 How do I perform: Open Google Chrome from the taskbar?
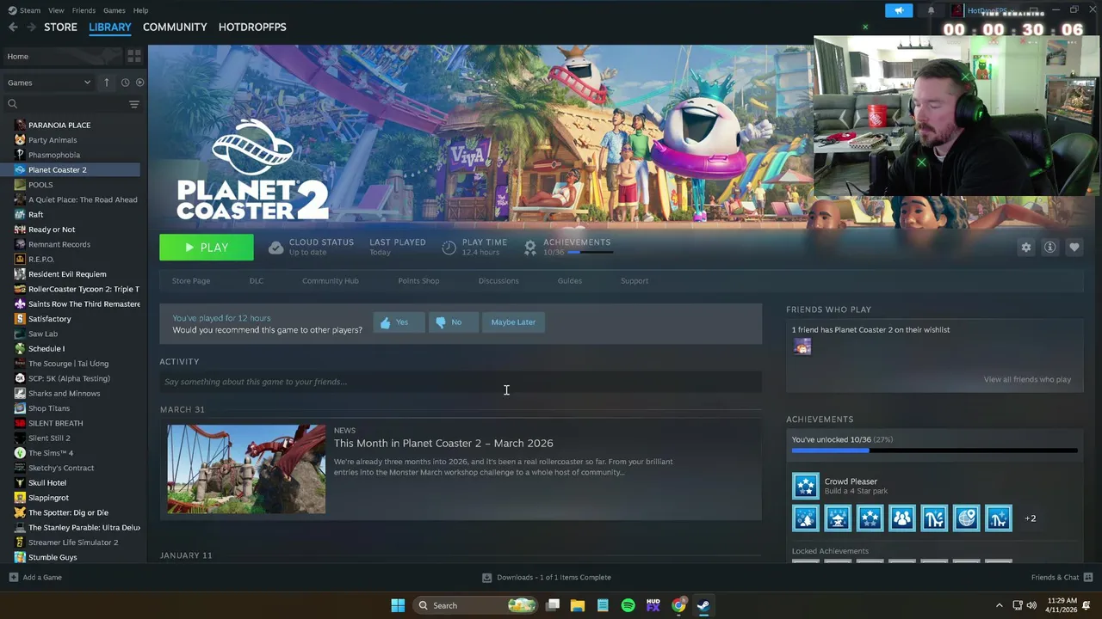pyautogui.click(x=678, y=605)
